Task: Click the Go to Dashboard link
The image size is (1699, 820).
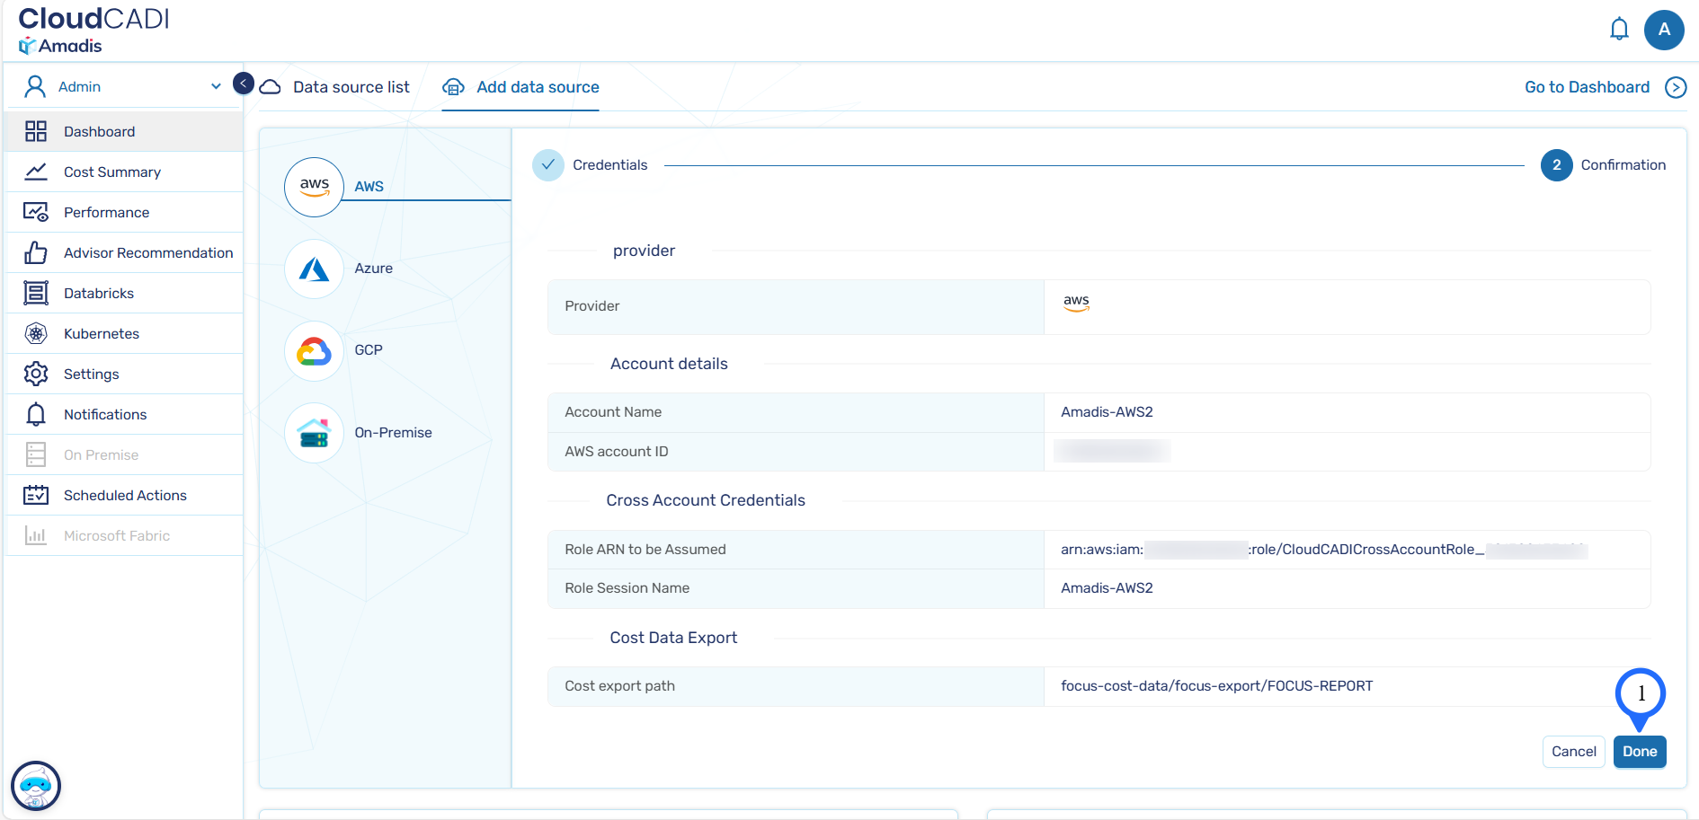Action: pyautogui.click(x=1587, y=87)
